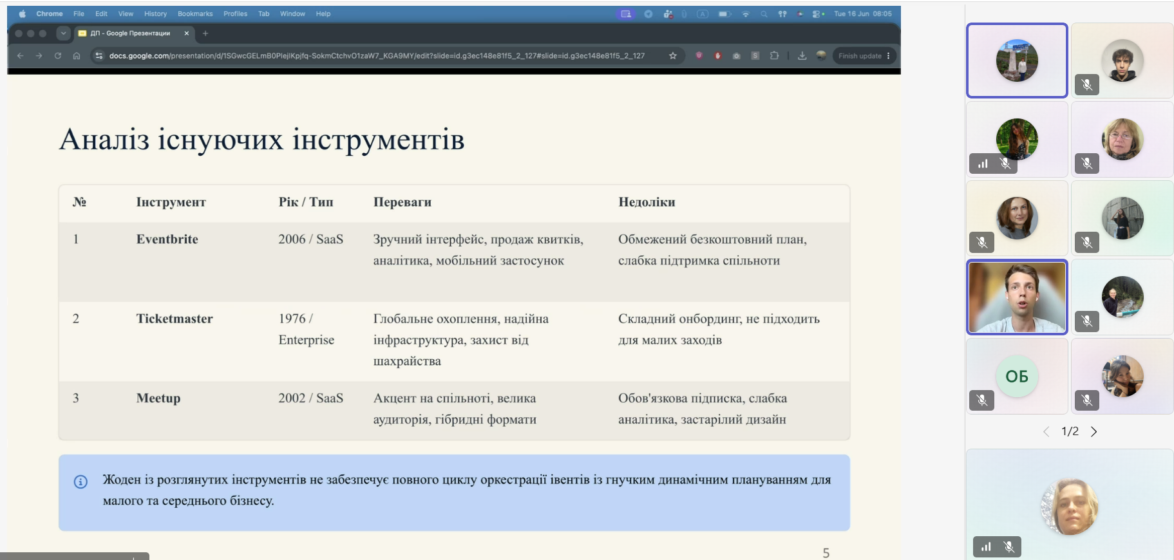
Task: Click the purple screen-sharing menu bar icon
Action: 626,14
